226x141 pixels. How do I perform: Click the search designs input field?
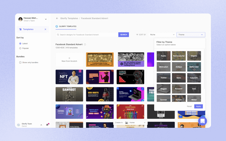[87, 35]
